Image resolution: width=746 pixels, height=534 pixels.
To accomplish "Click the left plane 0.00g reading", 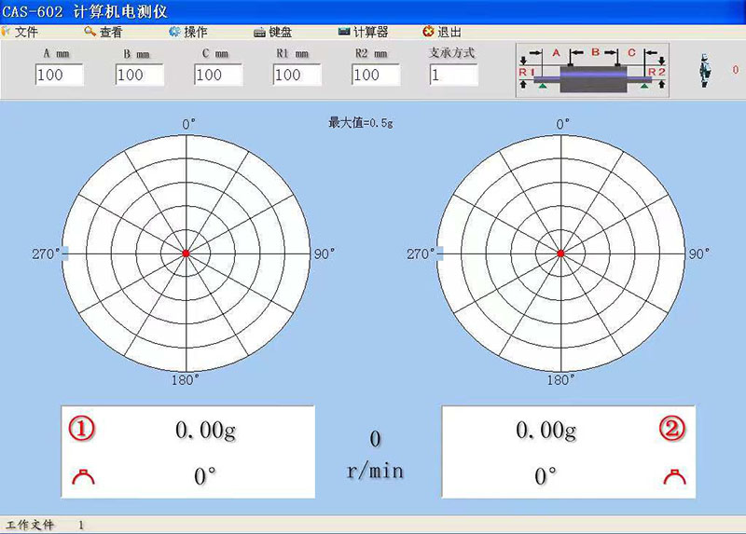I will 205,430.
